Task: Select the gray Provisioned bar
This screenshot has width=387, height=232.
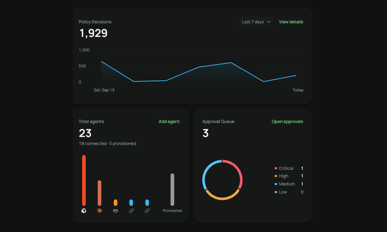Action: pos(172,189)
